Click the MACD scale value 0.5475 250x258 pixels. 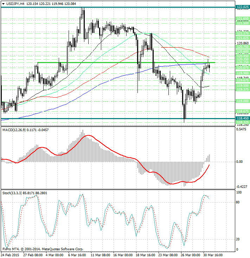pos(241,129)
